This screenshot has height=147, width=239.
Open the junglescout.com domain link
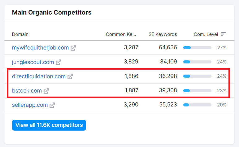click(x=33, y=62)
